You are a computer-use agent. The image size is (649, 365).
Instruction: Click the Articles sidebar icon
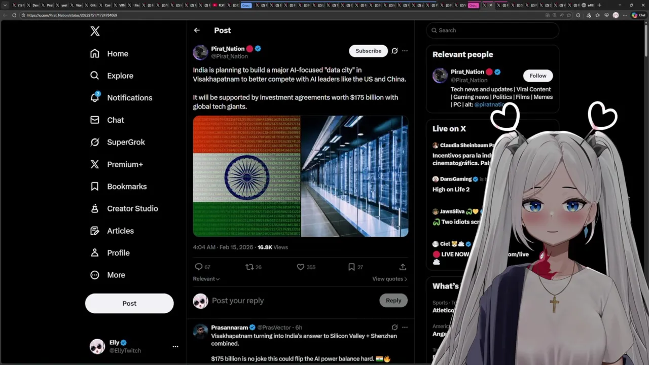(94, 231)
